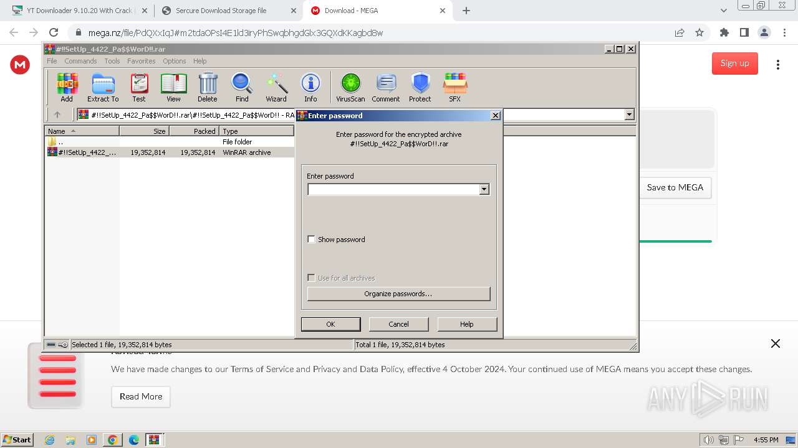Click Help in password dialog
Viewport: 798px width, 448px height.
pyautogui.click(x=467, y=324)
